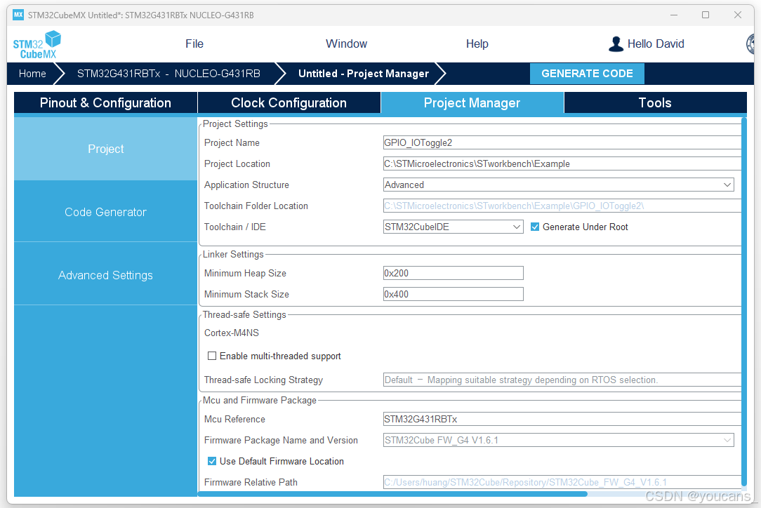Open the Application Structure dropdown
This screenshot has width=761, height=508.
(559, 185)
